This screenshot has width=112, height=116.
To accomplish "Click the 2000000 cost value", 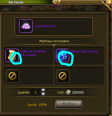I will coord(78,92).
